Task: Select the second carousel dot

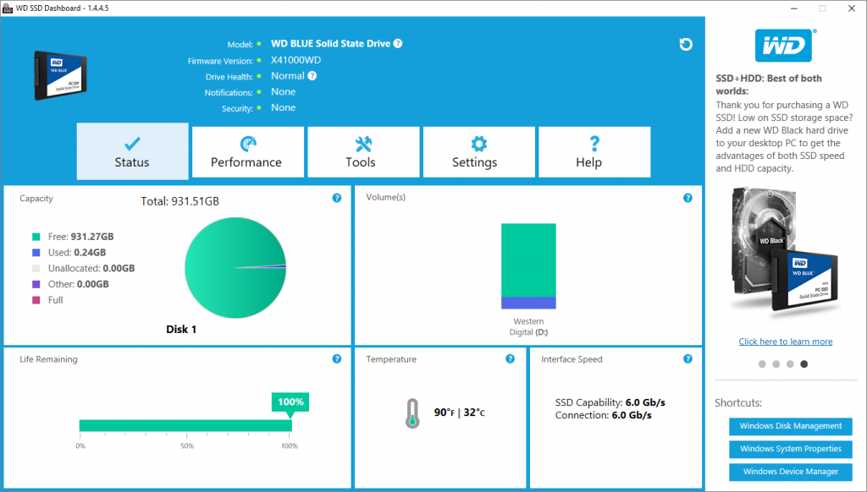Action: (x=776, y=364)
